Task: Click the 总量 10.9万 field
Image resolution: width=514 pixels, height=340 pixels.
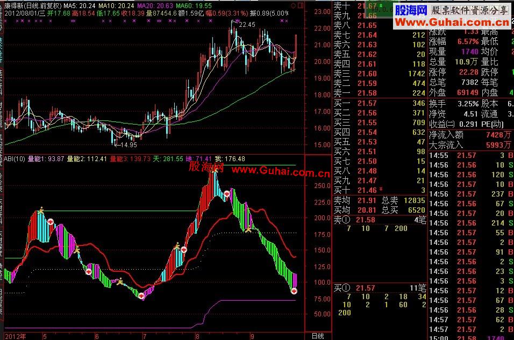Action: tap(454, 62)
